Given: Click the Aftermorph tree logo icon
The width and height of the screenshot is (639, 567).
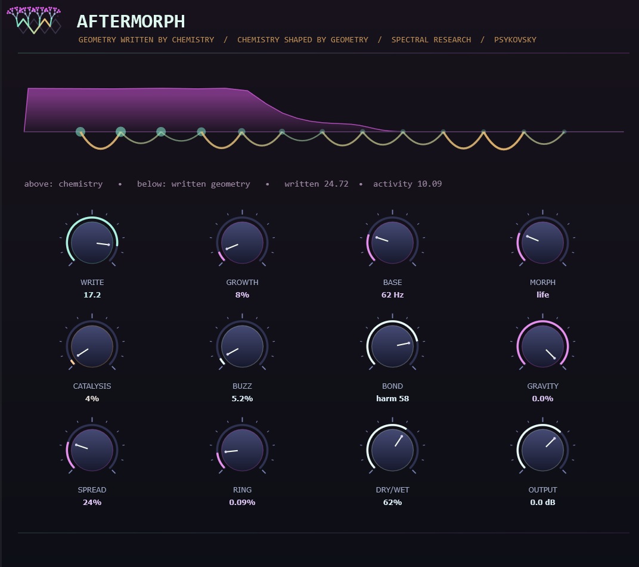Looking at the screenshot, I should (x=34, y=20).
